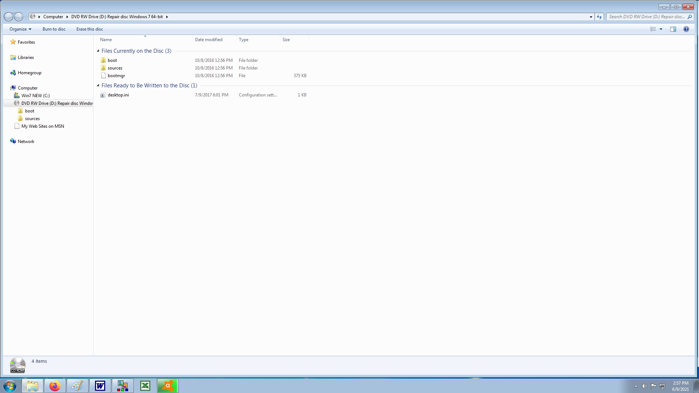Open the view options dropdown arrow
The width and height of the screenshot is (699, 393).
point(661,29)
